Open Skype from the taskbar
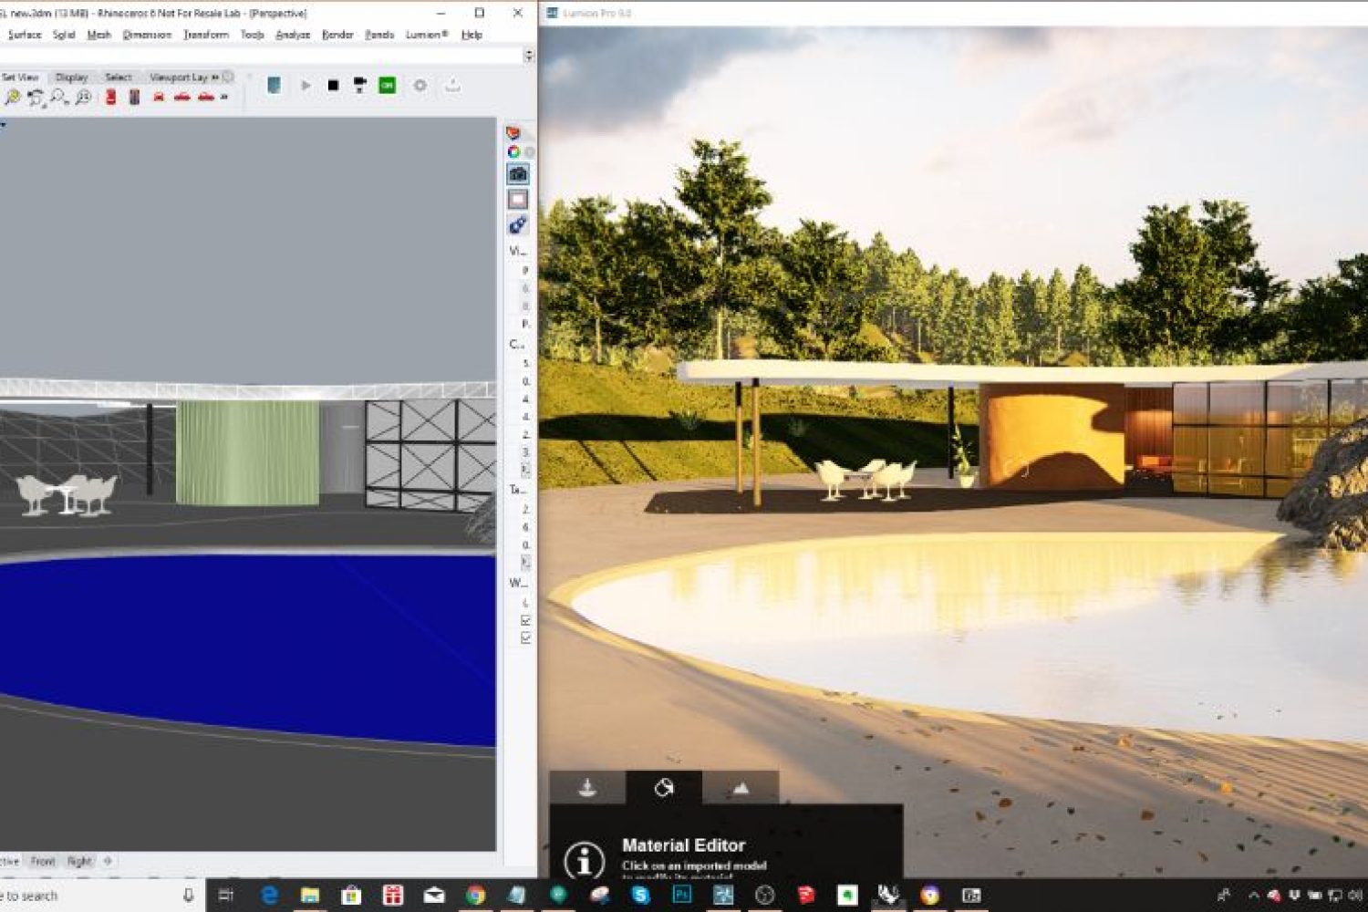 (x=640, y=895)
